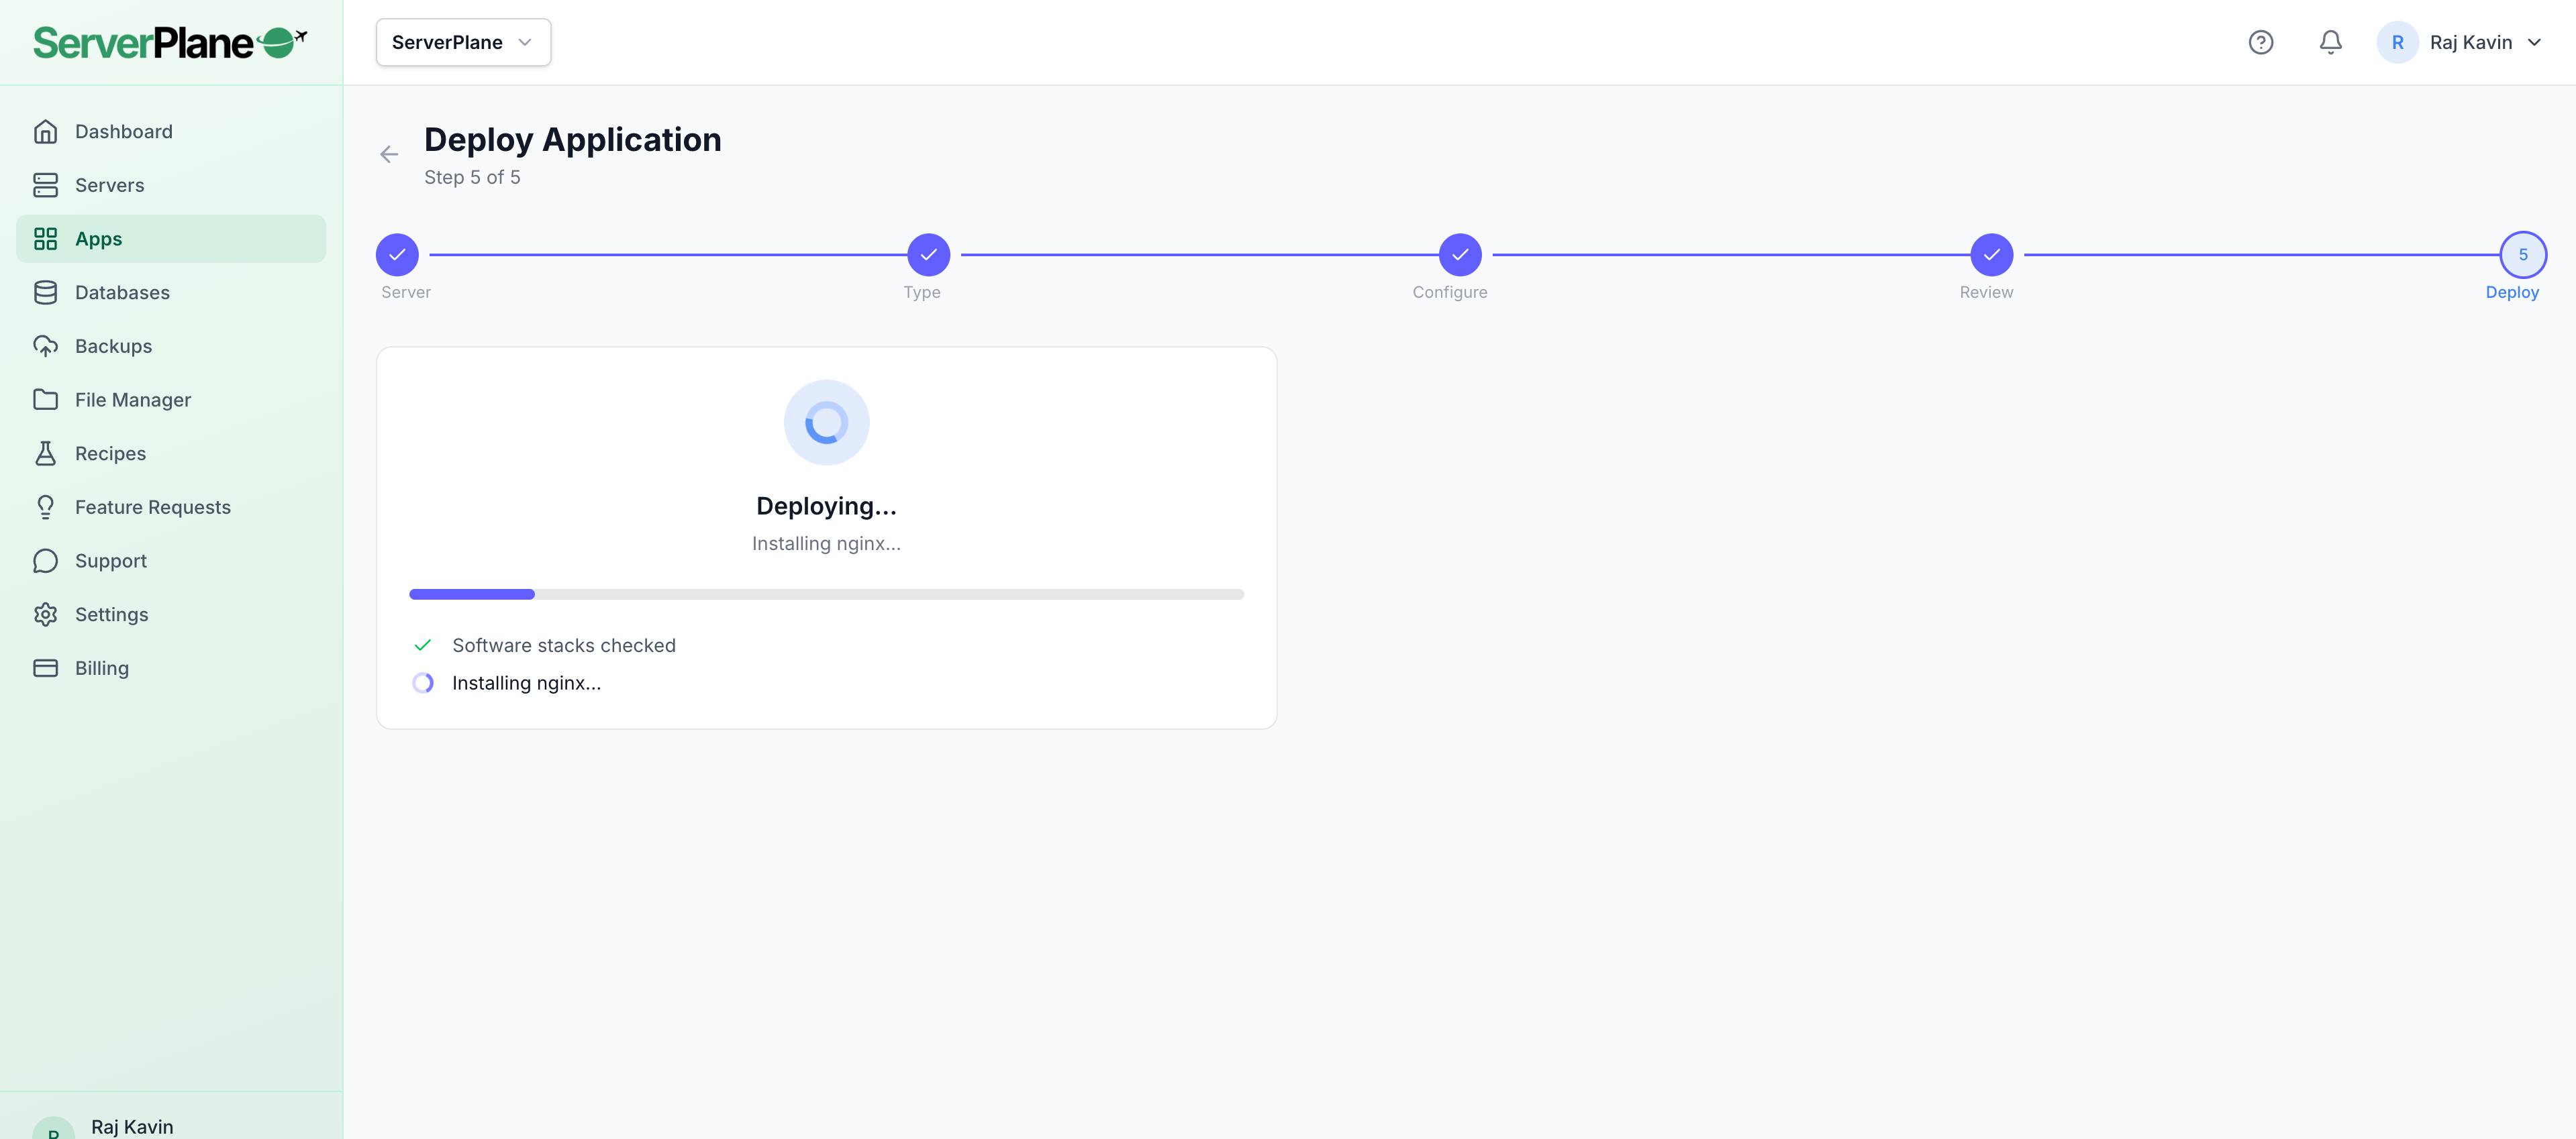This screenshot has width=2576, height=1139.
Task: Click the R user avatar in header
Action: click(x=2397, y=42)
